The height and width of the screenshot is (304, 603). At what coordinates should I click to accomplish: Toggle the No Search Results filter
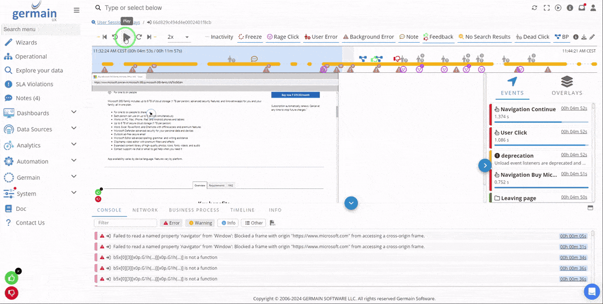click(x=484, y=37)
